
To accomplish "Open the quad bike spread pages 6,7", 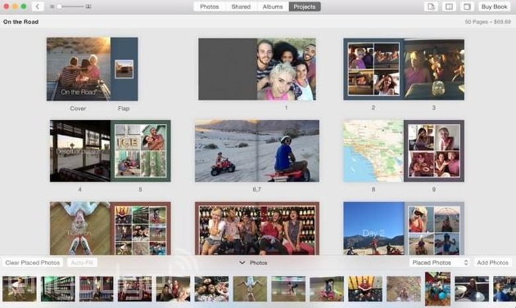I will tap(257, 150).
